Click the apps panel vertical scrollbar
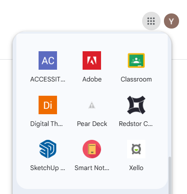The image size is (187, 194). (x=170, y=175)
